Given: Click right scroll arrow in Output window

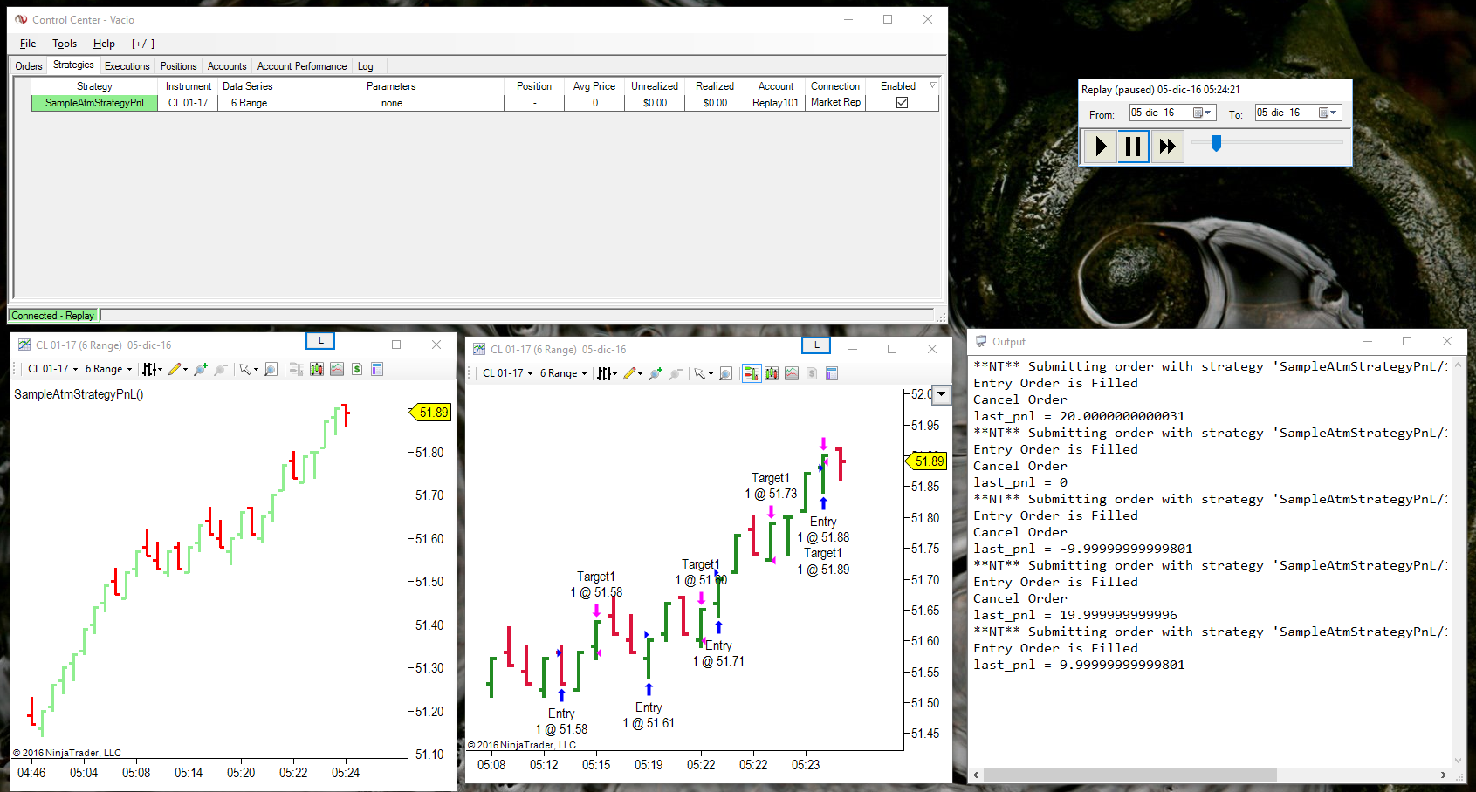Looking at the screenshot, I should coord(1443,775).
